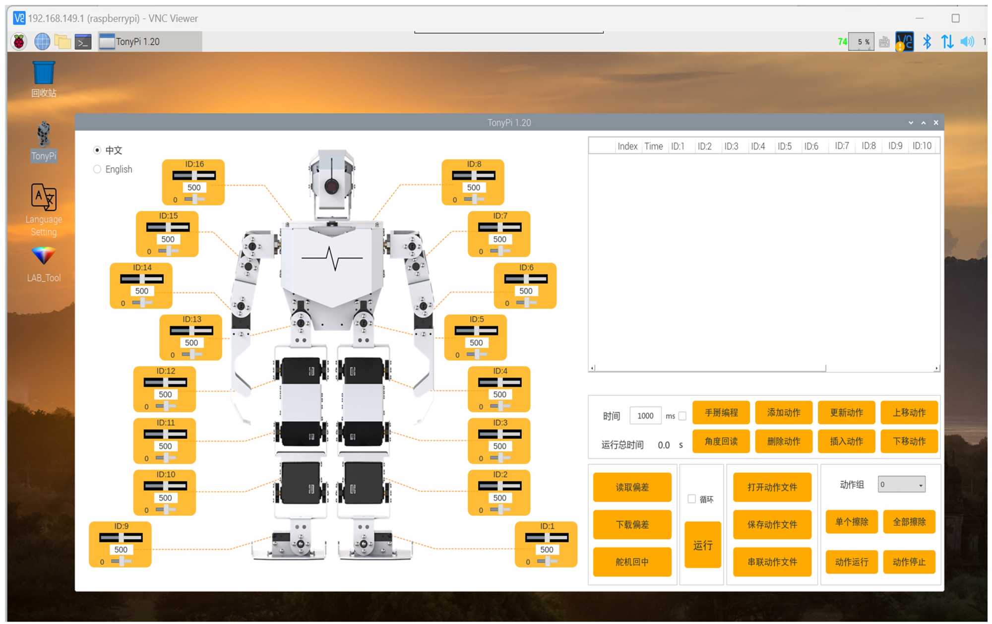Click the 时间 duration input field
This screenshot has width=992, height=624.
click(x=645, y=416)
